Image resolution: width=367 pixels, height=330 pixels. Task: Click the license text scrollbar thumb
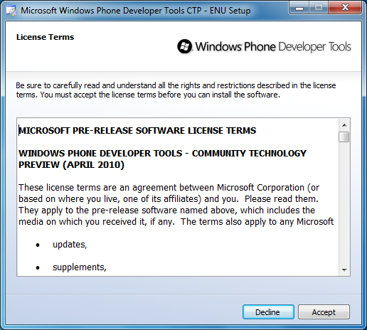[x=344, y=137]
